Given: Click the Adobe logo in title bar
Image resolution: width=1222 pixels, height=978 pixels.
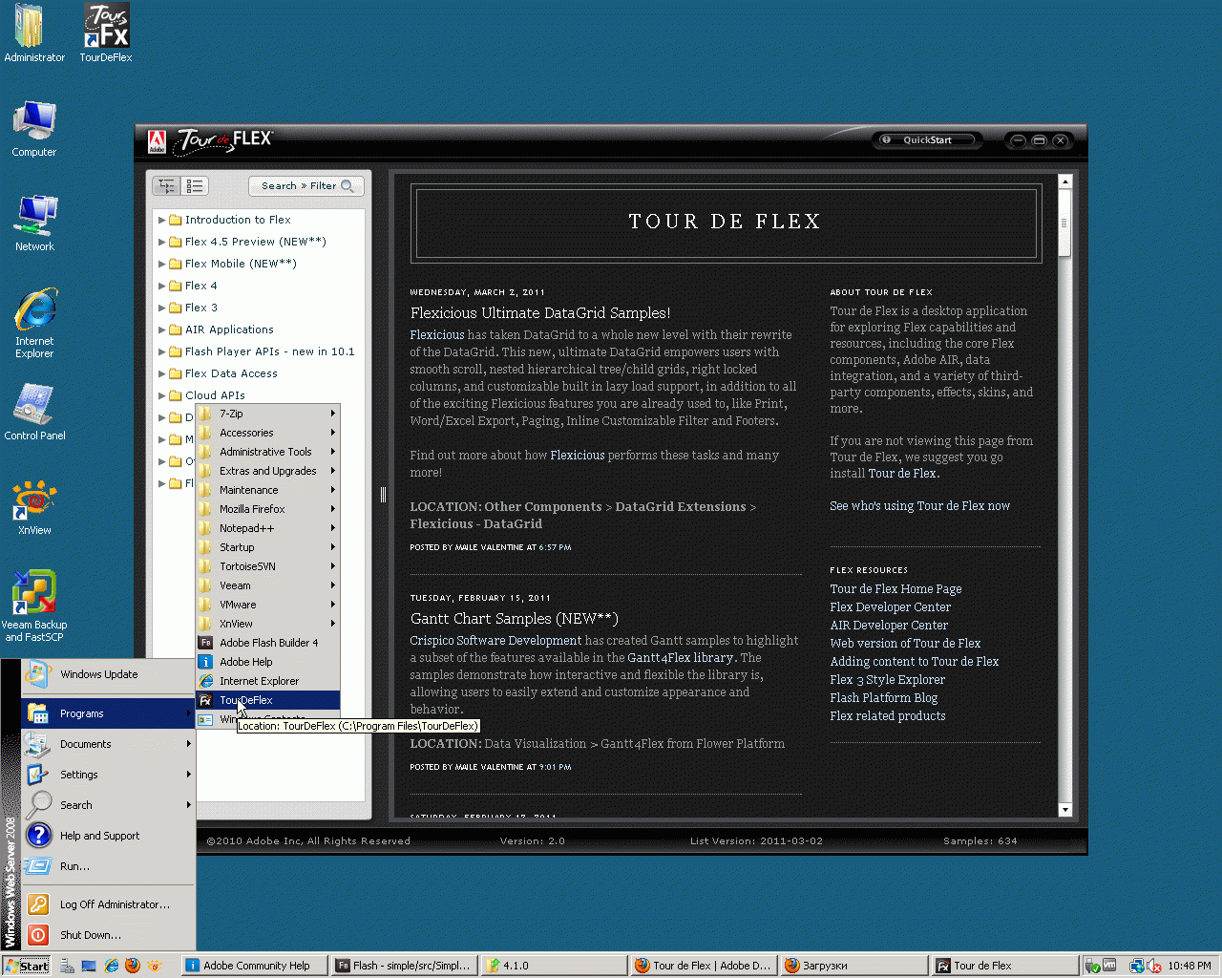Looking at the screenshot, I should click(x=157, y=141).
